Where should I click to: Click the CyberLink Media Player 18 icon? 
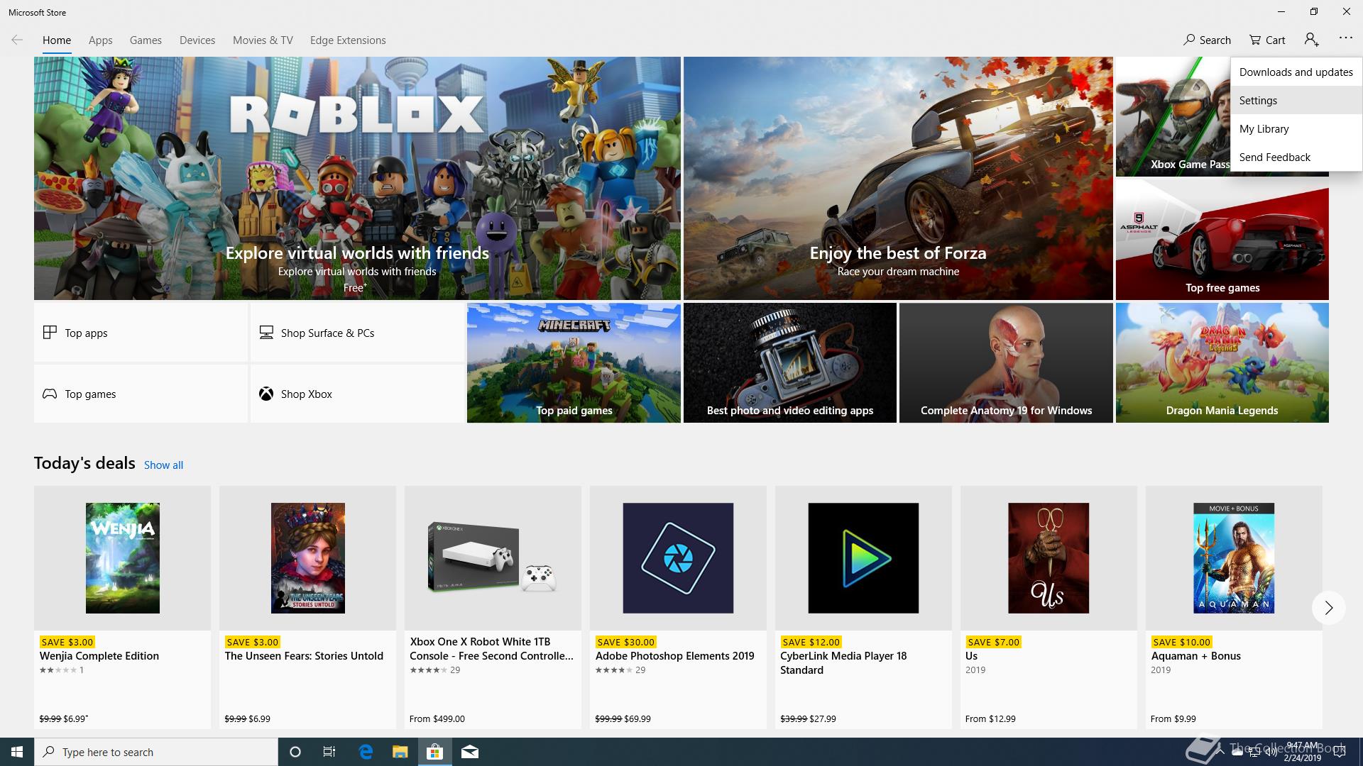tap(863, 558)
